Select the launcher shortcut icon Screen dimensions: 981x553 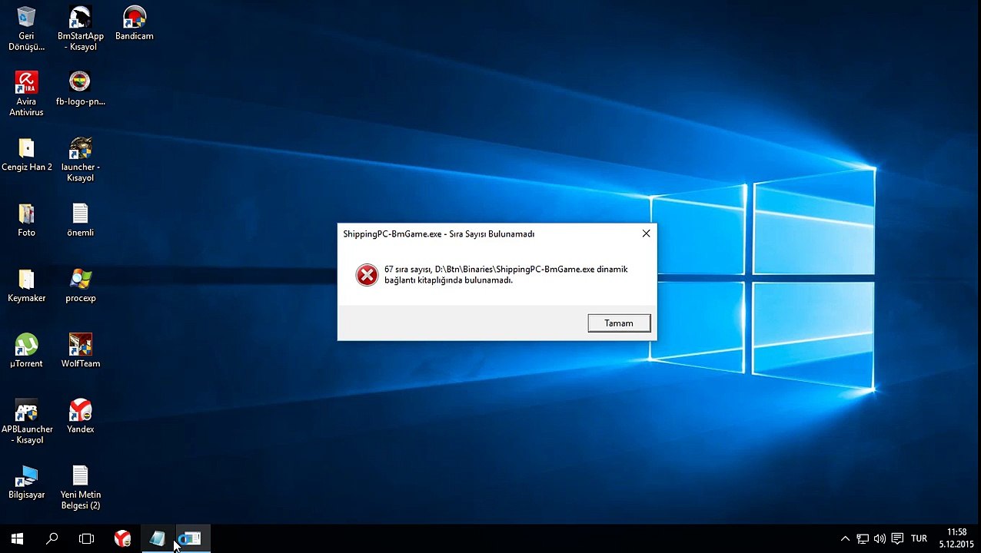[x=80, y=160]
